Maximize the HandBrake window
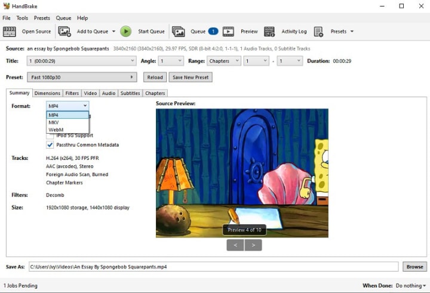Image resolution: width=430 pixels, height=293 pixels. (401, 6)
